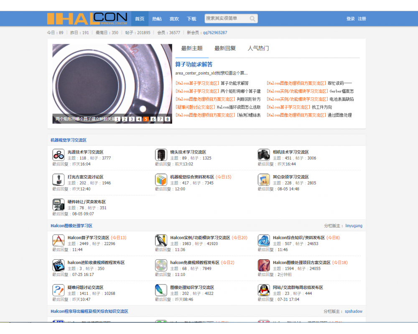Open 下载 navigation item
The width and height of the screenshot is (418, 334).
click(191, 19)
